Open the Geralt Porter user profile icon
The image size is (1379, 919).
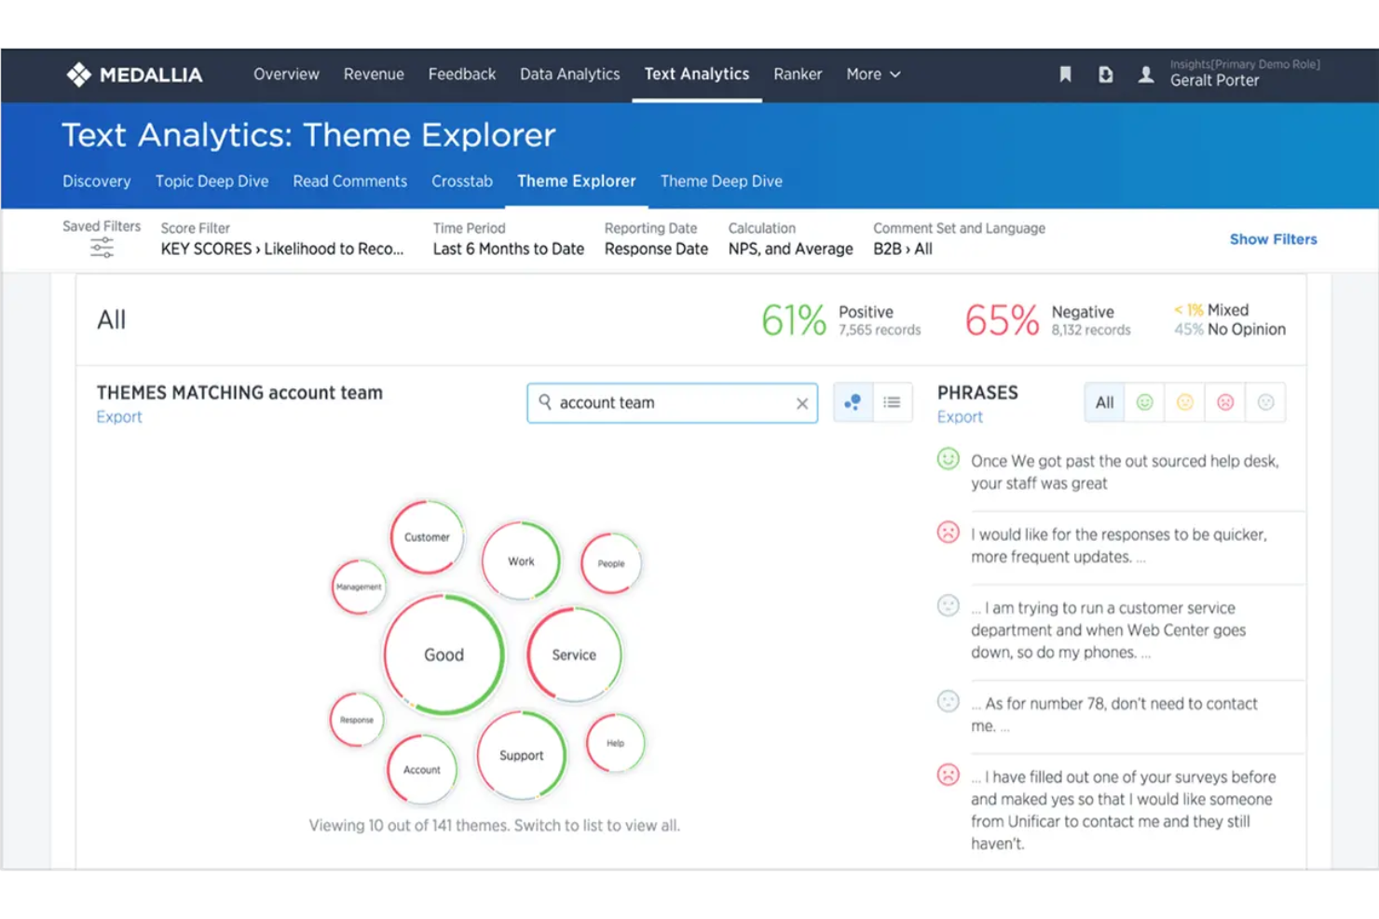click(1146, 74)
